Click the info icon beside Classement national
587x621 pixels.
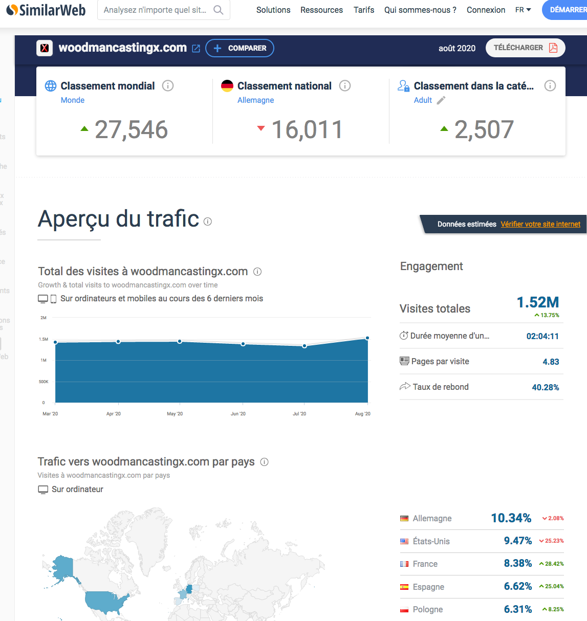pyautogui.click(x=345, y=86)
